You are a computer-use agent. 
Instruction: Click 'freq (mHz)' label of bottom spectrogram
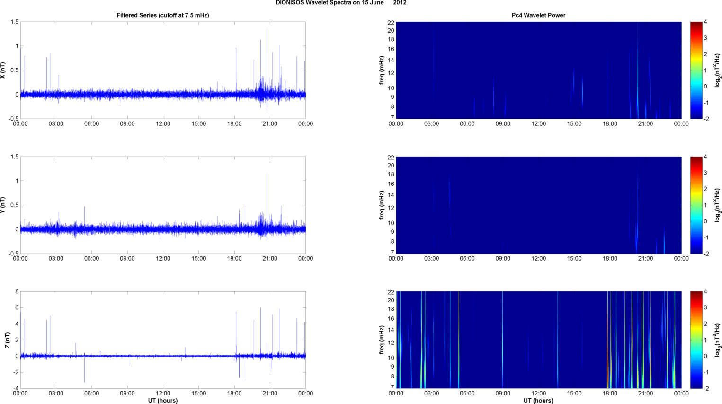[x=381, y=340]
